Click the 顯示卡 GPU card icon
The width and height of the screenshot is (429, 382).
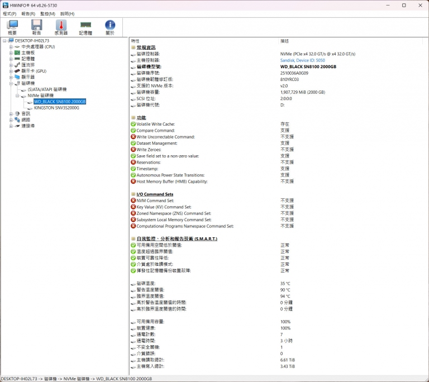pos(17,71)
